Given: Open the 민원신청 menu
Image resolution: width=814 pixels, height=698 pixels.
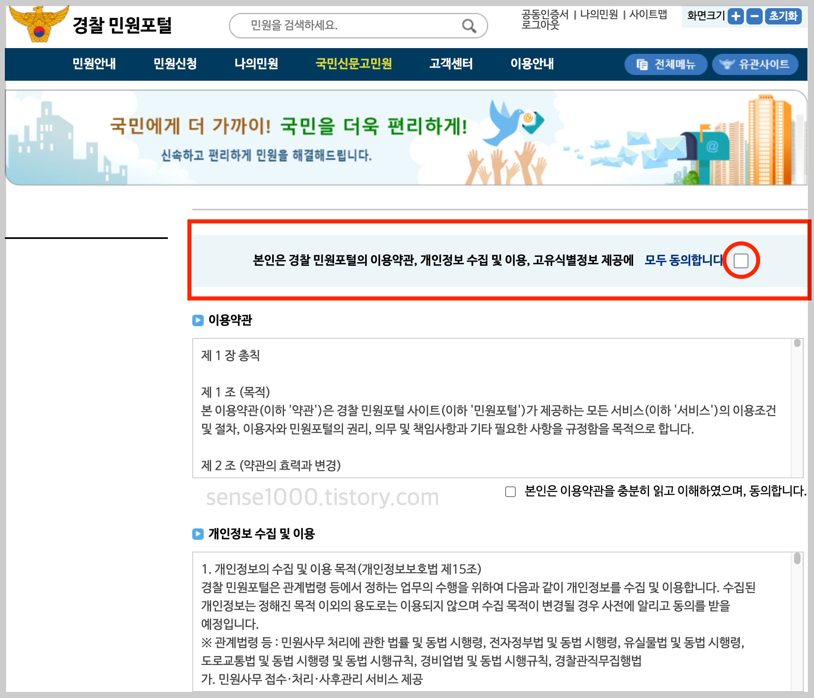Looking at the screenshot, I should (x=176, y=64).
